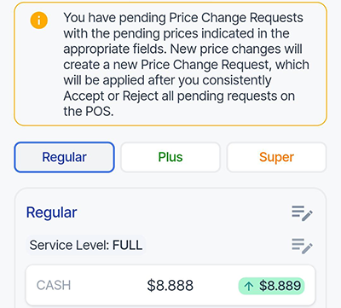Click edit icon next to Service Level
341x308 pixels.
pos(302,246)
